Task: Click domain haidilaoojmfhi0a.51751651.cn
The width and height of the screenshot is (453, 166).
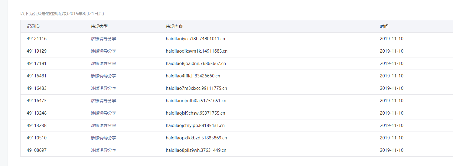Action: click(196, 101)
